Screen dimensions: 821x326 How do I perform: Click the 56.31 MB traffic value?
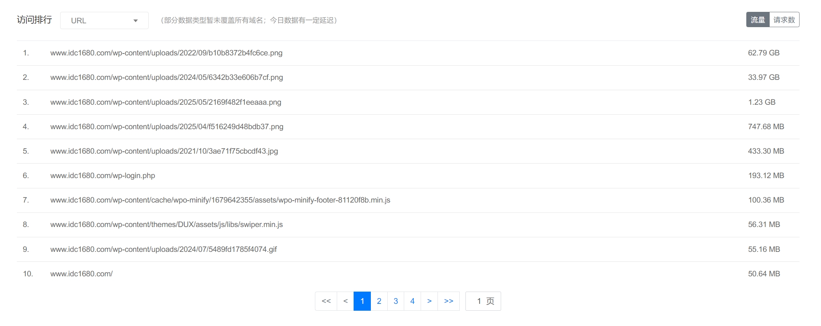[764, 225]
